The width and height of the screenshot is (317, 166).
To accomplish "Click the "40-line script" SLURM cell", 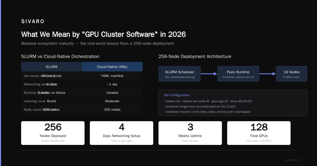I will coord(52,76).
